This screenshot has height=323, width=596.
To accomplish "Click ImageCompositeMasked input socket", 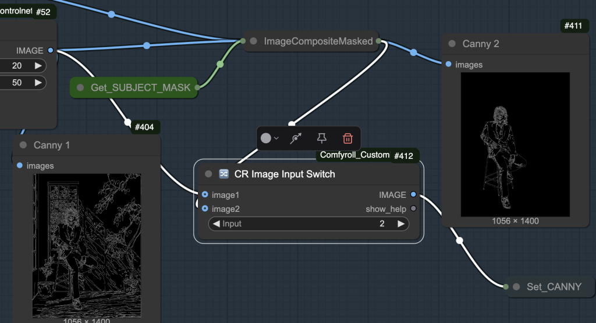I will coord(243,41).
